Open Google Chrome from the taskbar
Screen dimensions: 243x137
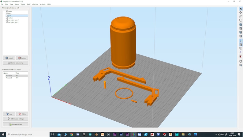tap(71, 134)
